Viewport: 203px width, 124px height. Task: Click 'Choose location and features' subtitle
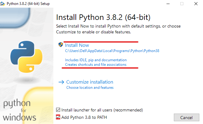[x=90, y=88]
